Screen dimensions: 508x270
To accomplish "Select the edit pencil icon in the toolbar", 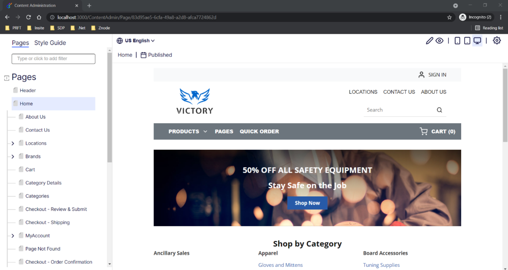I will point(429,40).
